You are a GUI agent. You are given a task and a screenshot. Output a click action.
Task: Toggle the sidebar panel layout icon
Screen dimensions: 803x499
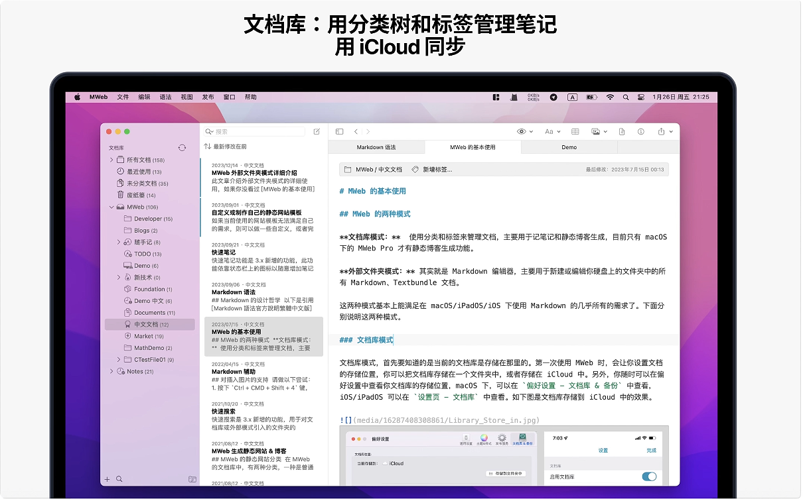pos(339,132)
